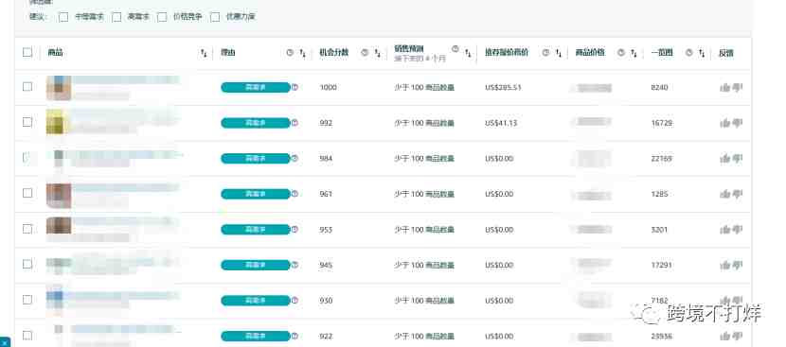This screenshot has height=347, width=786.
Task: Click the thumbs-down icon in the 992 score row
Action: point(738,123)
